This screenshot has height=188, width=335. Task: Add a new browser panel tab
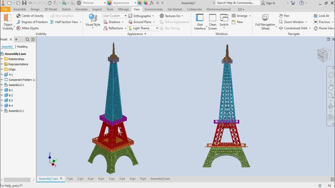pyautogui.click(x=16, y=39)
